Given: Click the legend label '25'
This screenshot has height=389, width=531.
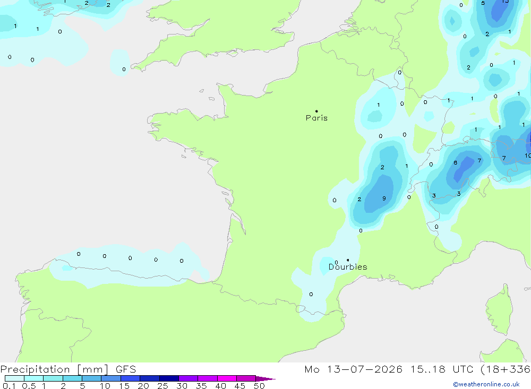Looking at the screenshot, I should pyautogui.click(x=162, y=386).
